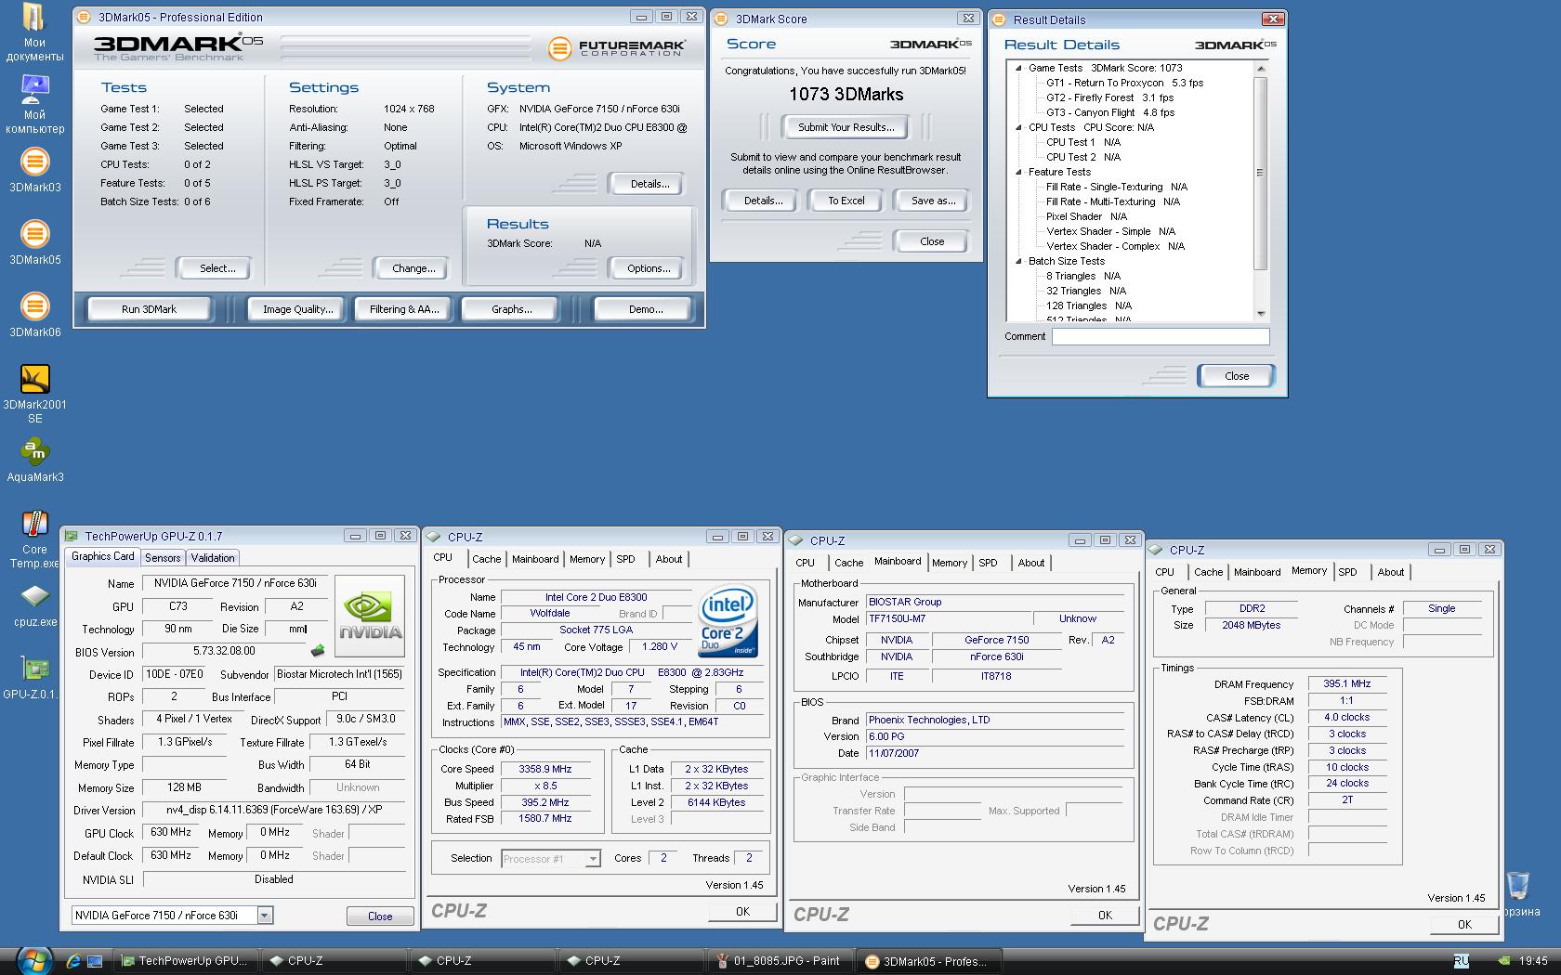Close the 3DMark Score dialog via Close button
The width and height of the screenshot is (1561, 975).
tap(932, 241)
